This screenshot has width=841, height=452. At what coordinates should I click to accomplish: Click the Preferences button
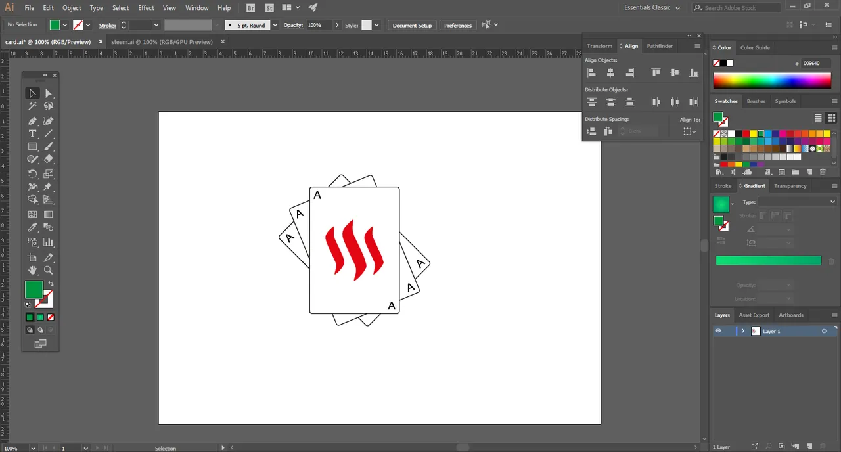pos(458,25)
